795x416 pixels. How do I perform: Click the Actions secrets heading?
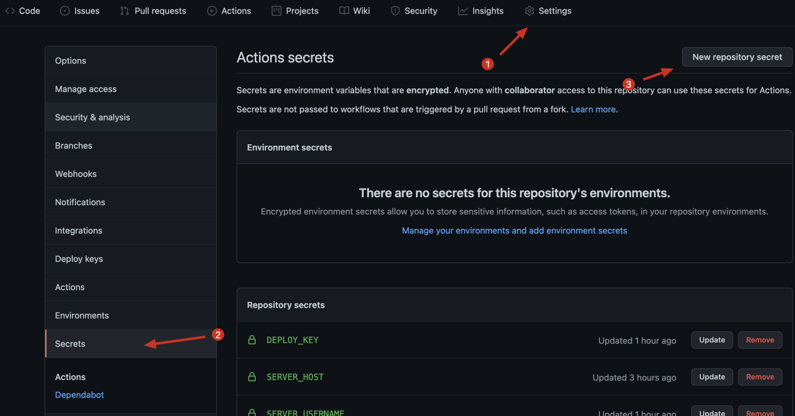[x=285, y=58]
